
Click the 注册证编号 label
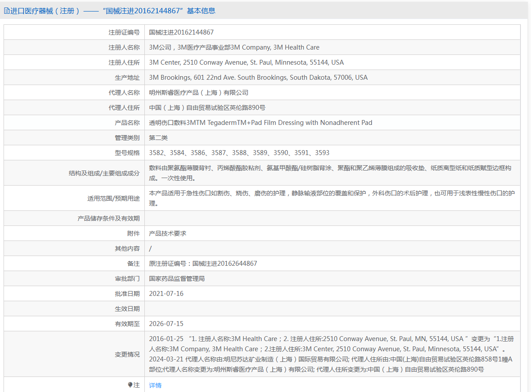tap(124, 32)
